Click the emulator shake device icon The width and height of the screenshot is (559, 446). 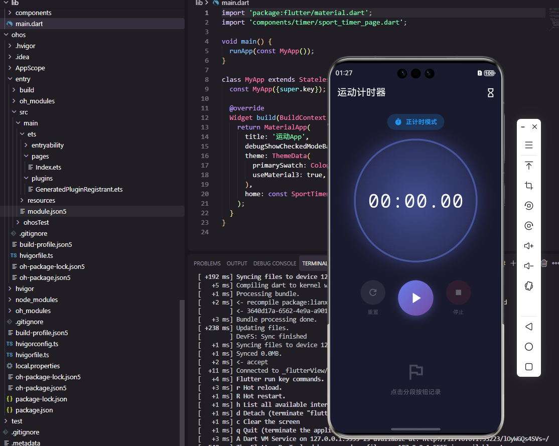click(x=529, y=286)
